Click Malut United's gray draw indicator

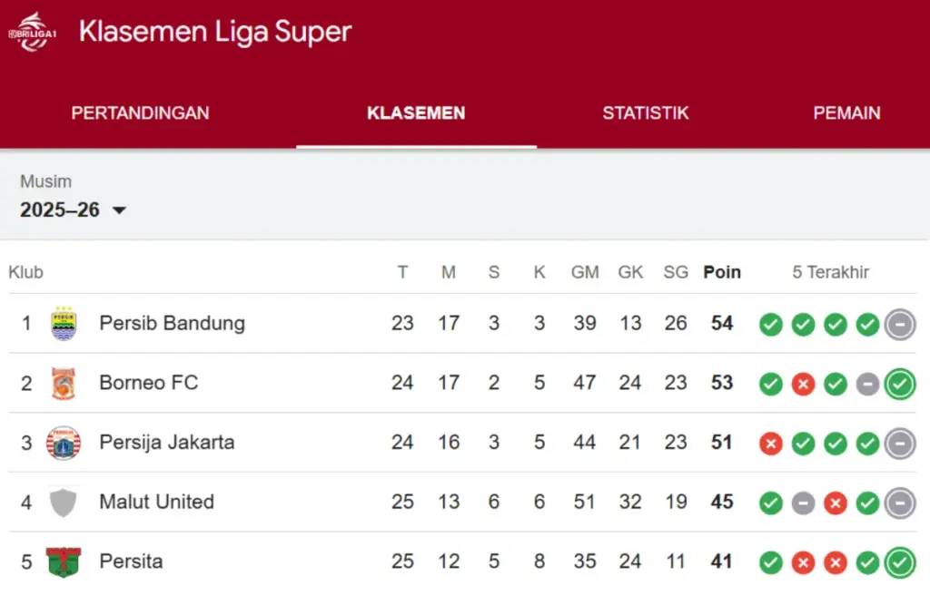tap(803, 503)
